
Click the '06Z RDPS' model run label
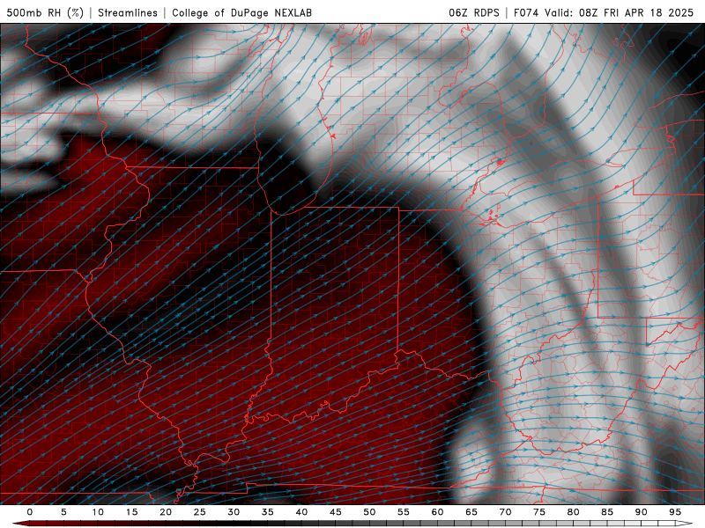click(474, 12)
